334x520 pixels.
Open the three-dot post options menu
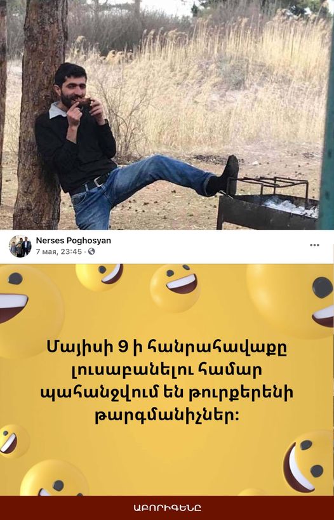pyautogui.click(x=314, y=245)
